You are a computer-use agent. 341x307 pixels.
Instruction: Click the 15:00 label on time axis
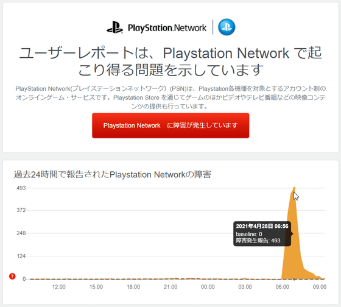(96, 287)
